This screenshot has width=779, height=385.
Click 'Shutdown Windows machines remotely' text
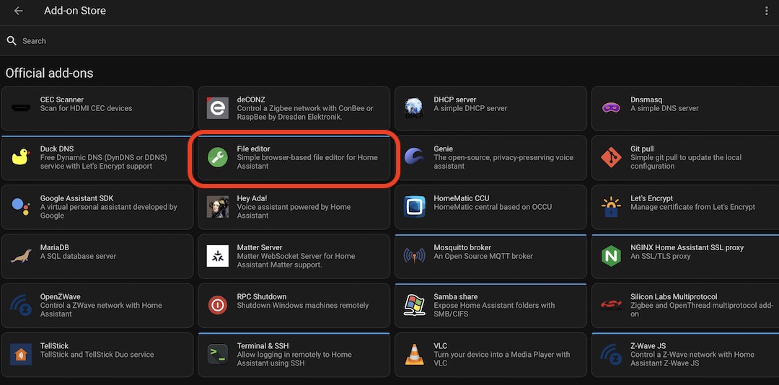[x=302, y=306]
